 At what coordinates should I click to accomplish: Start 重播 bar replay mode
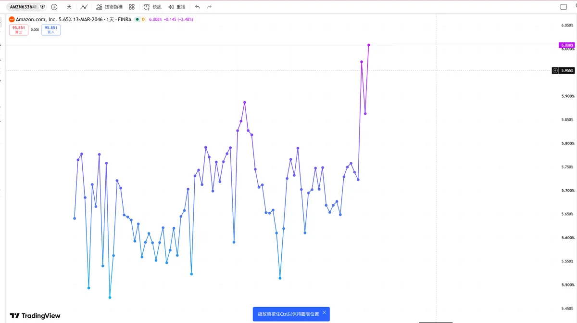point(177,7)
